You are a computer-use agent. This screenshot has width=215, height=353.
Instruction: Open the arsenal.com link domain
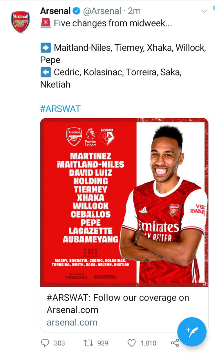tap(72, 322)
